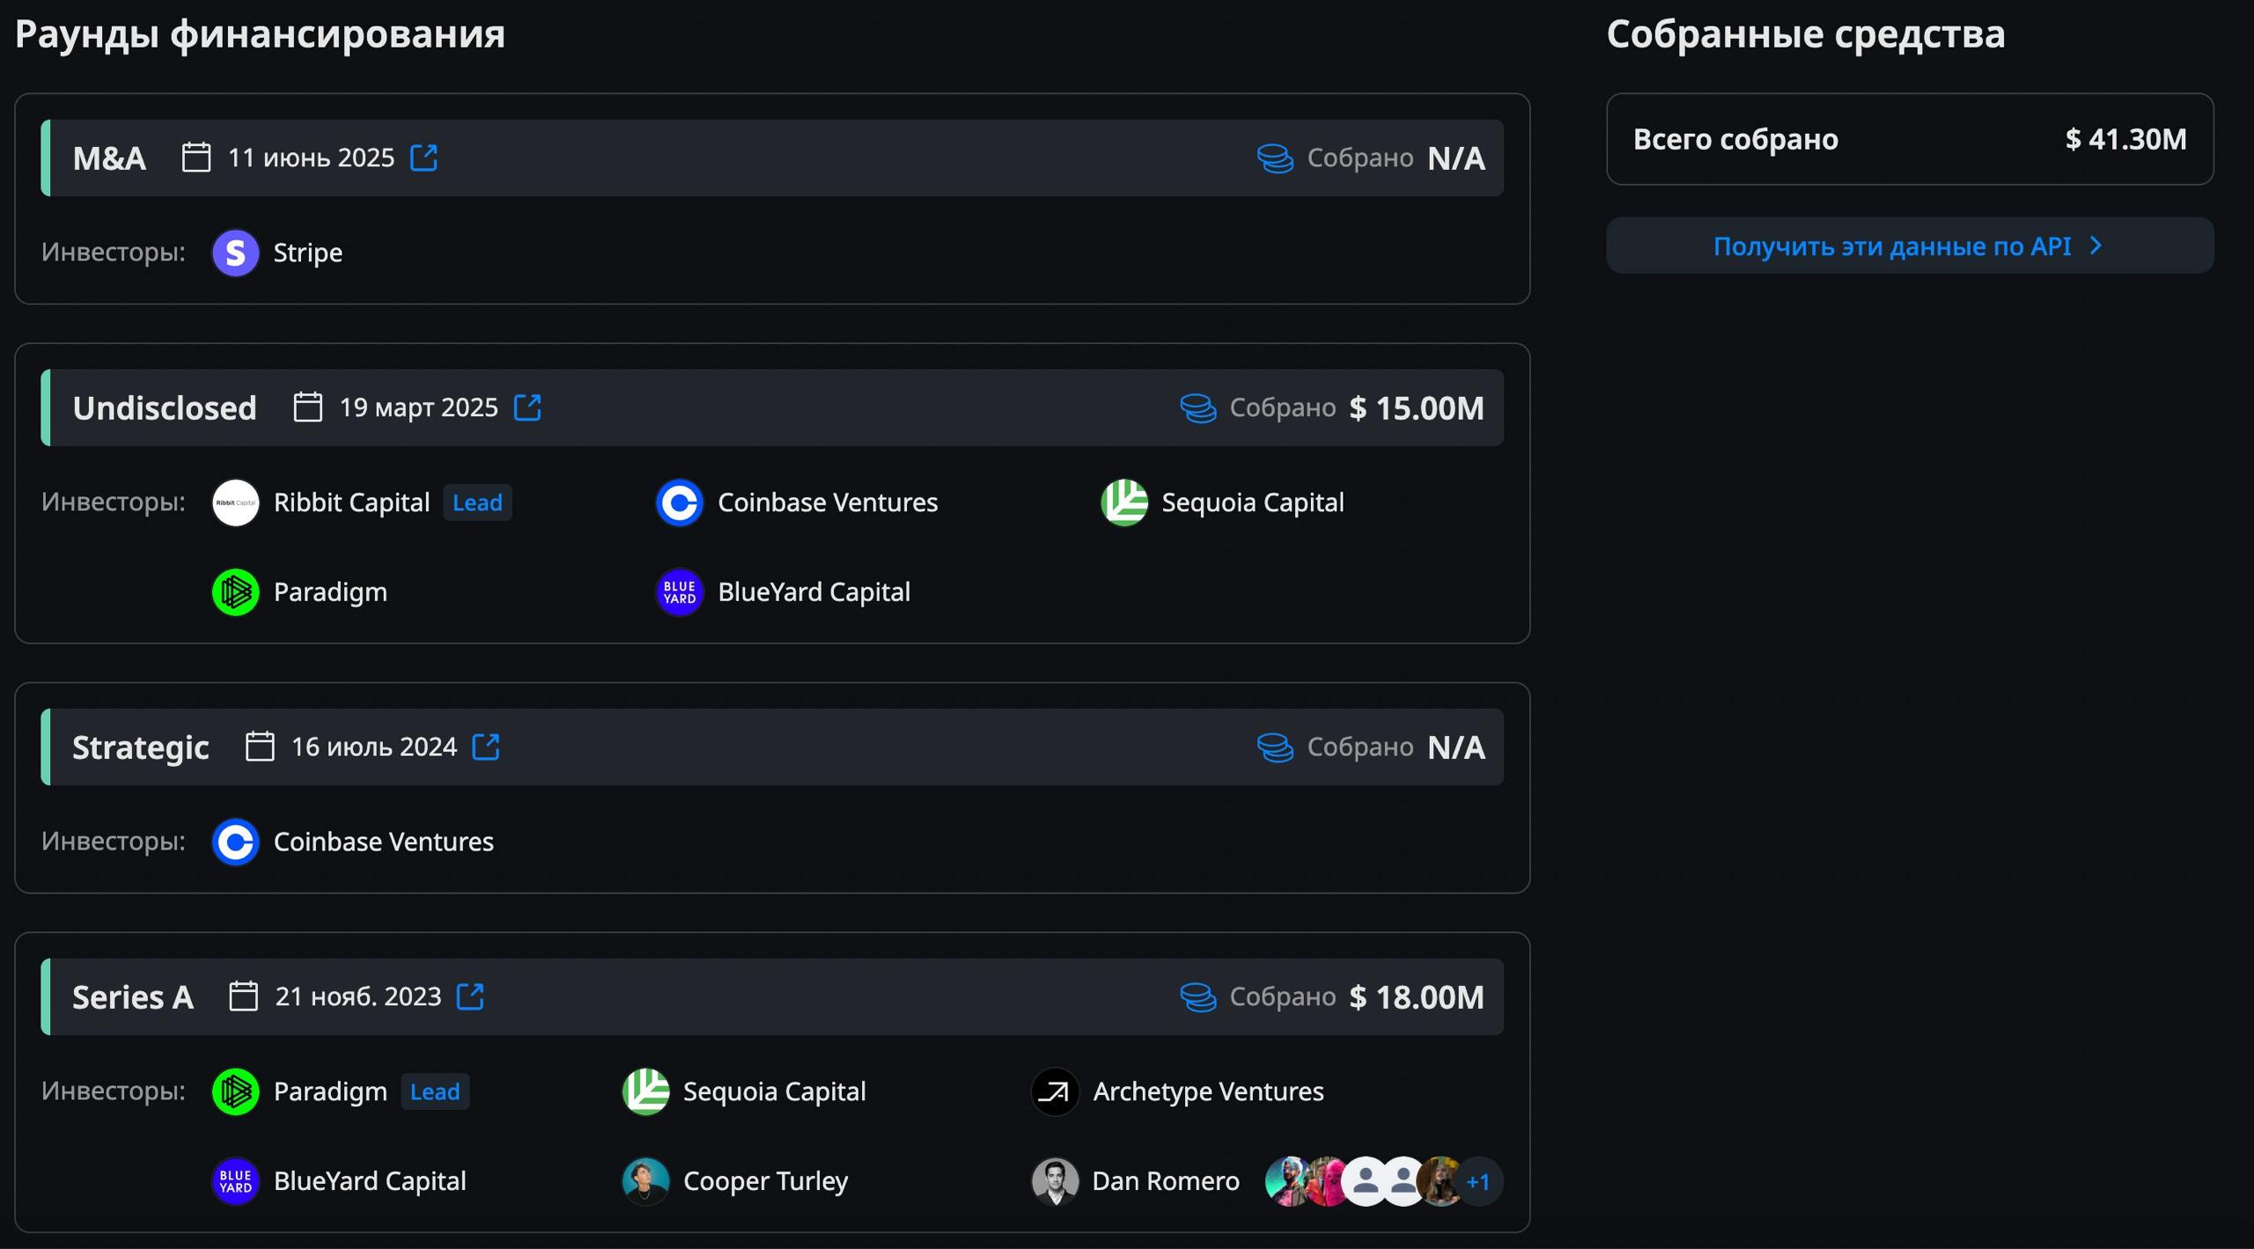Click the Раунды финансирования heading
The width and height of the screenshot is (2254, 1249).
click(x=260, y=34)
